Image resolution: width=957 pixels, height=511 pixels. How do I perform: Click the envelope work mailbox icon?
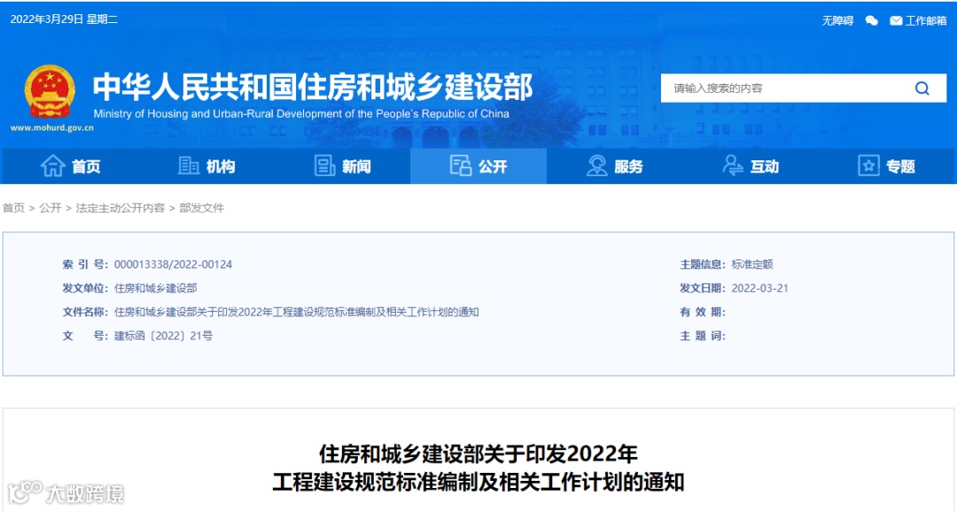point(896,20)
